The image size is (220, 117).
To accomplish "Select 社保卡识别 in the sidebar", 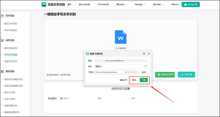I will pos(10,99).
